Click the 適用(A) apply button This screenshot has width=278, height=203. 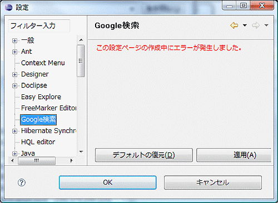click(234, 155)
